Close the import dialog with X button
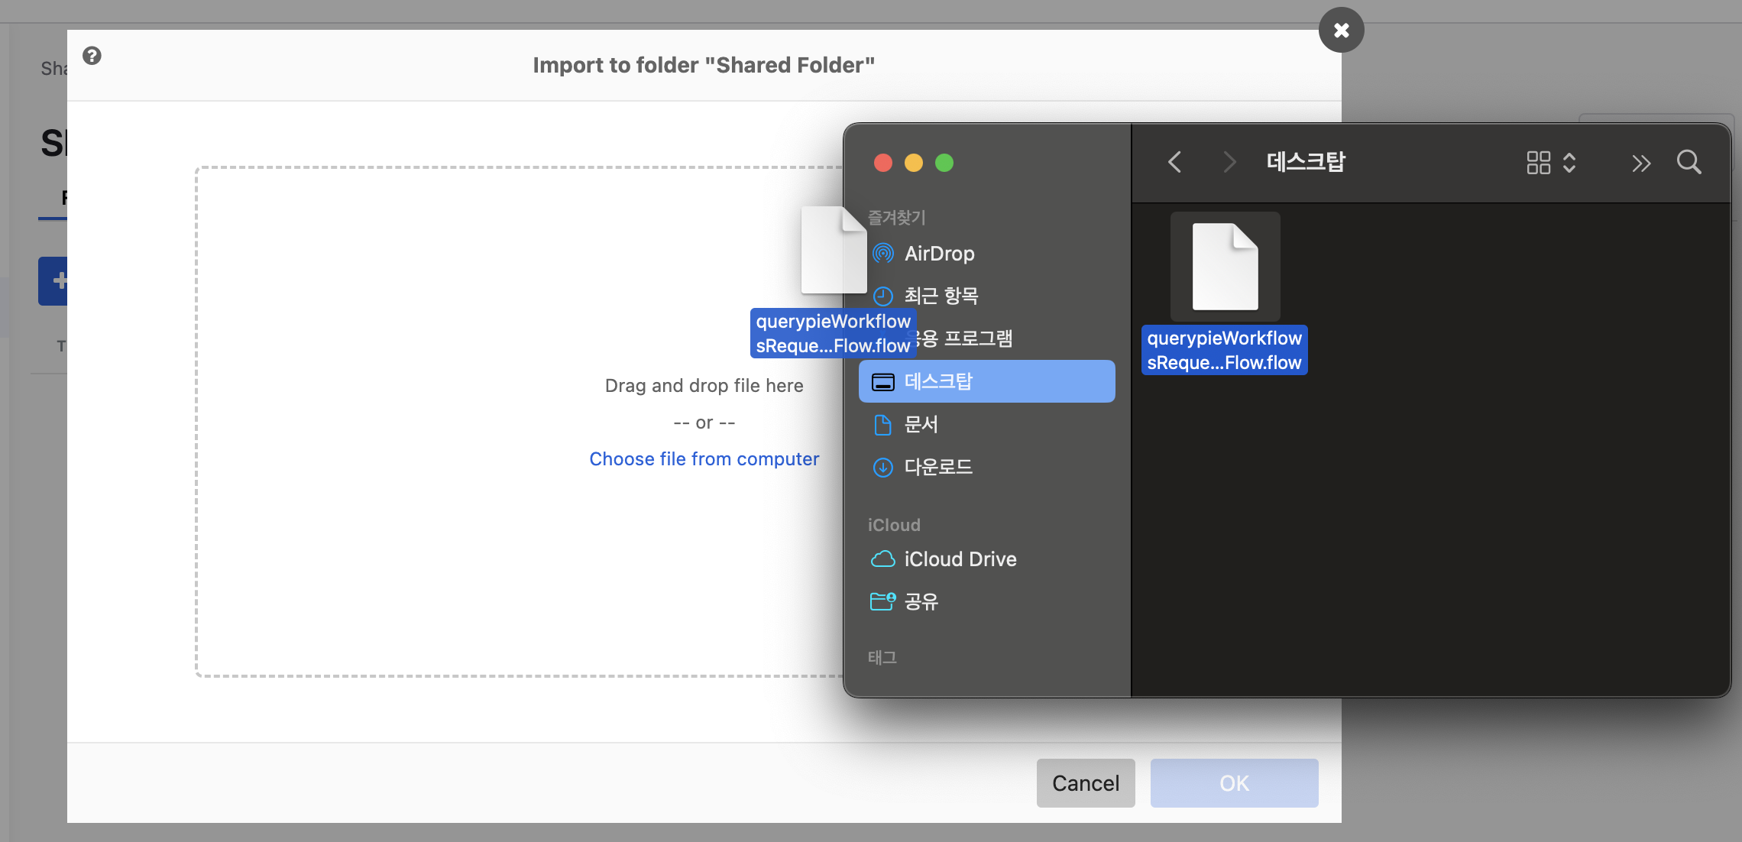Screen dimensions: 1742x842 1341,31
